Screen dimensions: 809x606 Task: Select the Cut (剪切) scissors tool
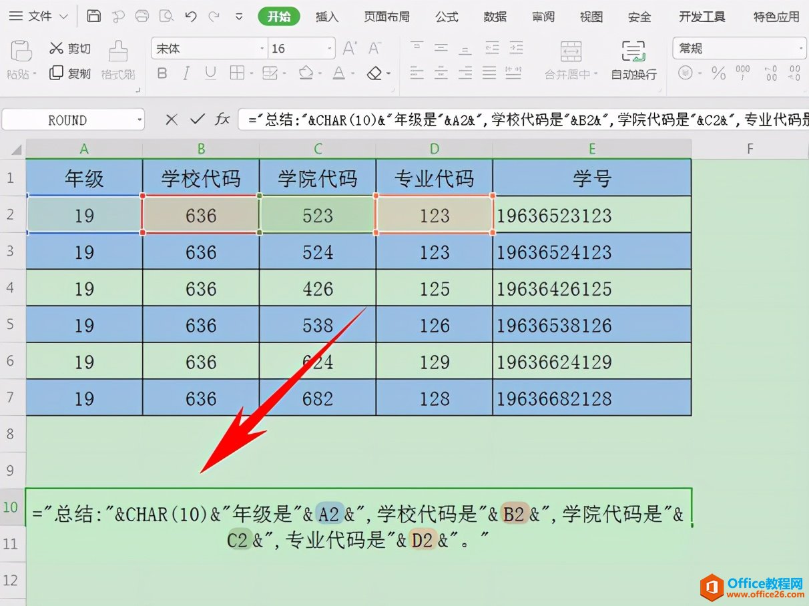click(70, 48)
